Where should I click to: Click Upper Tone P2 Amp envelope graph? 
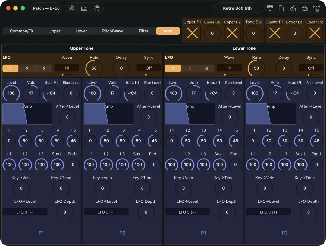point(109,114)
